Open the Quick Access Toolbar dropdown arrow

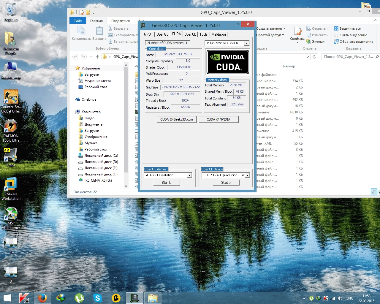click(x=94, y=12)
